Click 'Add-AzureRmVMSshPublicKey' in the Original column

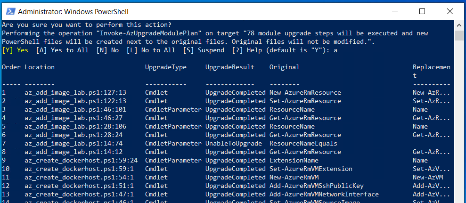click(316, 186)
